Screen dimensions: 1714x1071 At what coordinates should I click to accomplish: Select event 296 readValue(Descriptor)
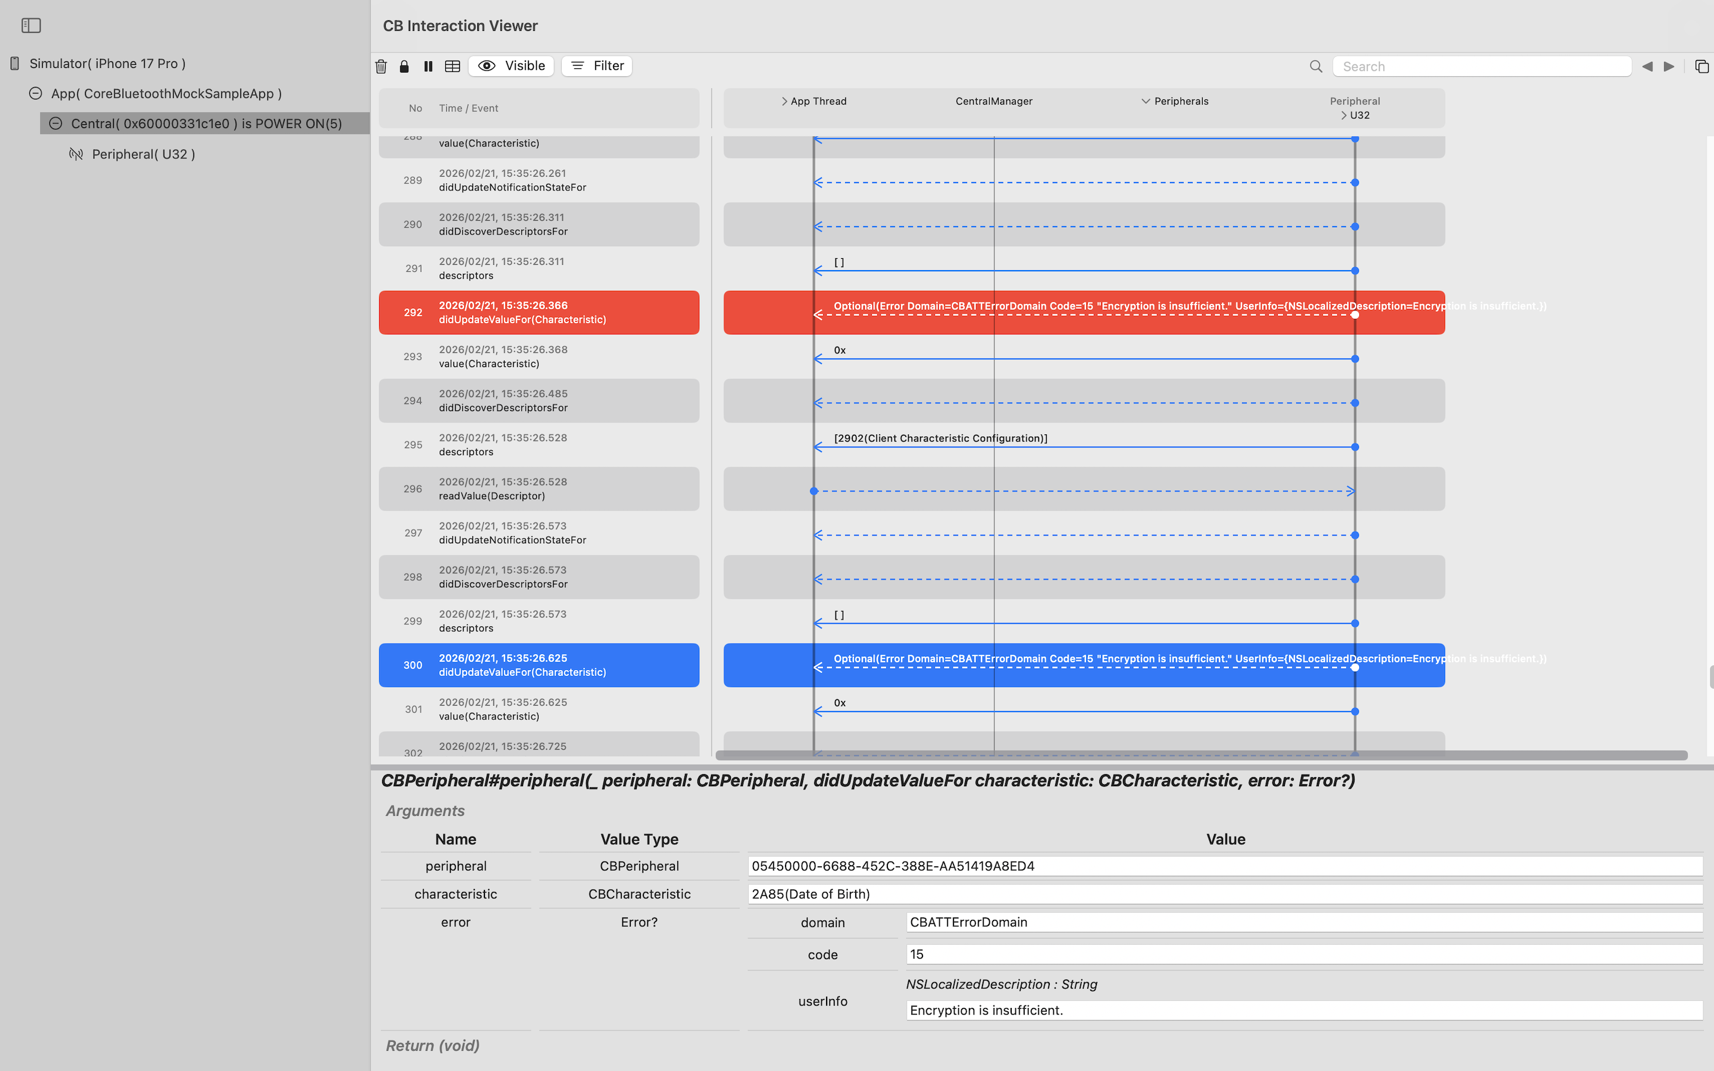tap(539, 488)
